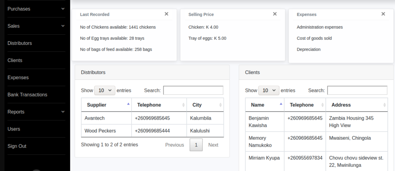Click Showing 1 to 2 of 2 entries

[109, 144]
